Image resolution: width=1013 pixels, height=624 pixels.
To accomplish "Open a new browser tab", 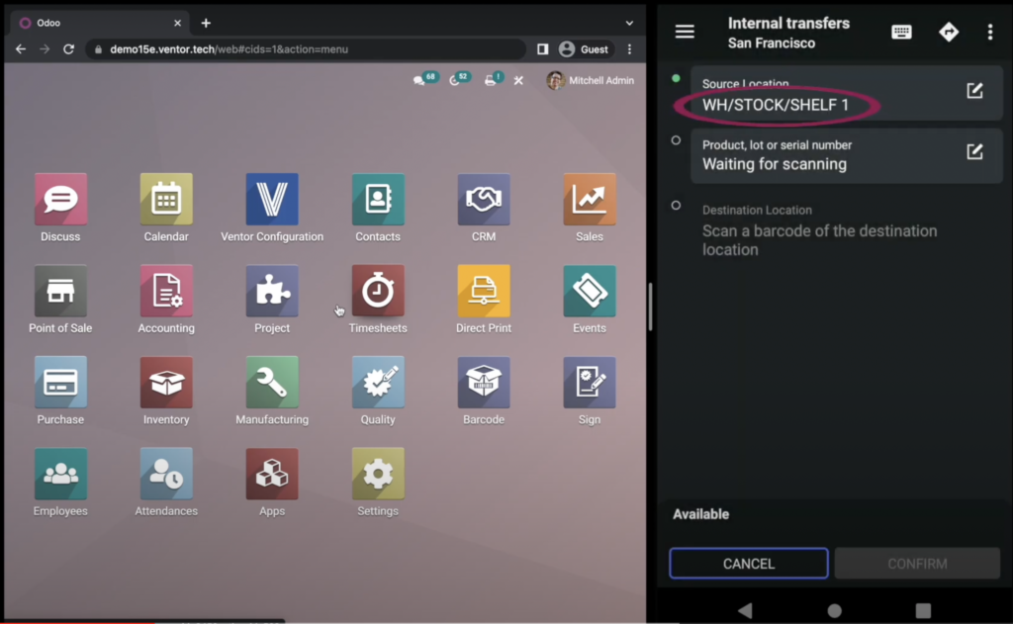I will pos(206,24).
